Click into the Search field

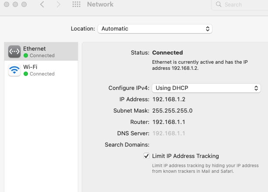[240, 5]
